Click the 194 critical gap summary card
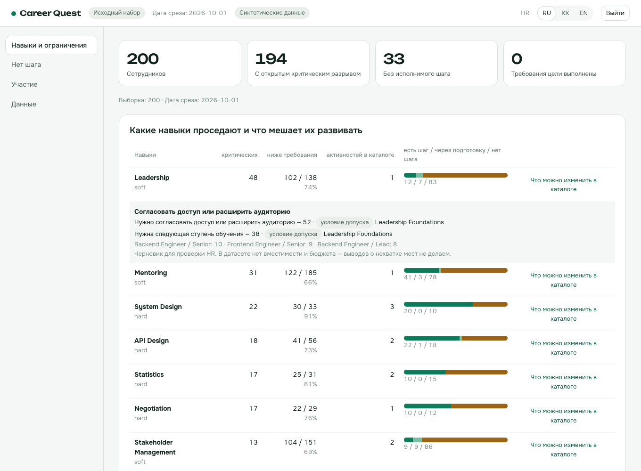641x471 pixels. pyautogui.click(x=308, y=63)
